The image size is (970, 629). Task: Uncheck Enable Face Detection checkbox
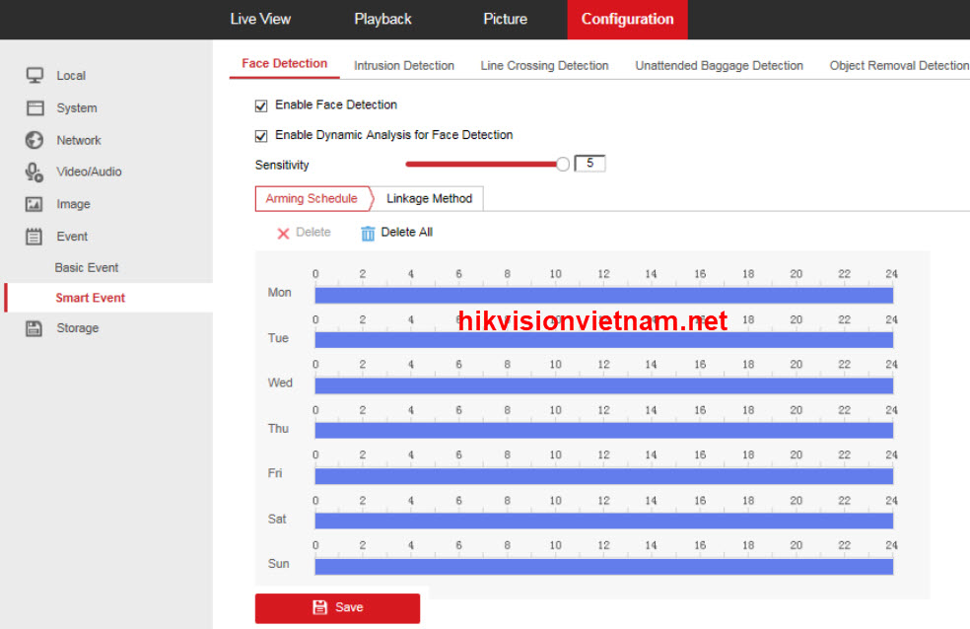coord(261,105)
